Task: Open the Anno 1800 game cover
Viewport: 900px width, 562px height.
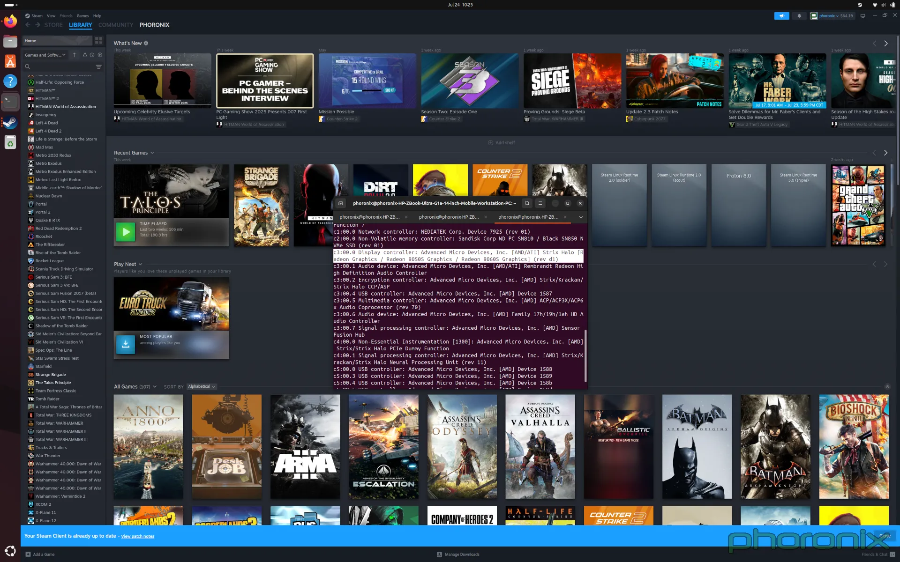Action: [148, 446]
